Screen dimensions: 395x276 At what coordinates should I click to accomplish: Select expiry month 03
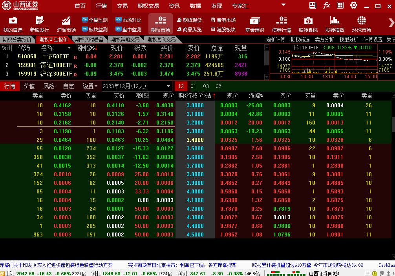tap(206, 86)
